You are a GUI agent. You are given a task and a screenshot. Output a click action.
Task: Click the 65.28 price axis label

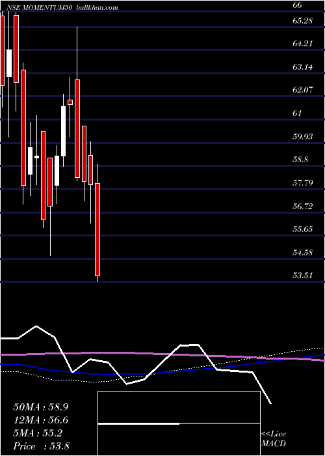[303, 21]
